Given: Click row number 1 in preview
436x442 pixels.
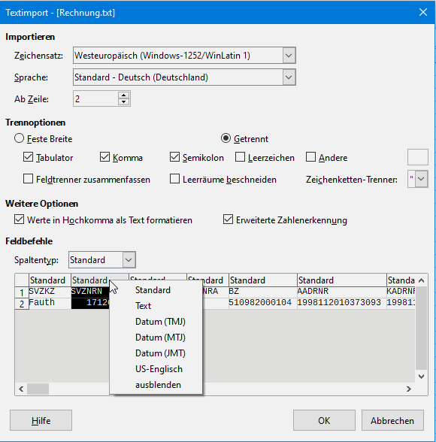Looking at the screenshot, I should pyautogui.click(x=22, y=292).
